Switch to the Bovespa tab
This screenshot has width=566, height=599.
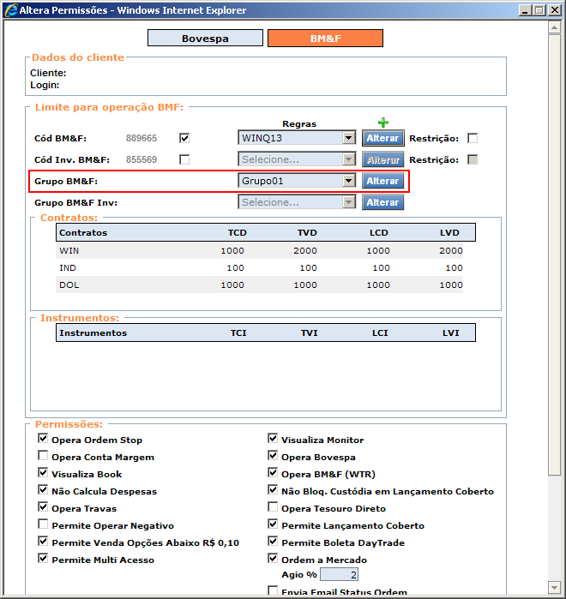(205, 39)
